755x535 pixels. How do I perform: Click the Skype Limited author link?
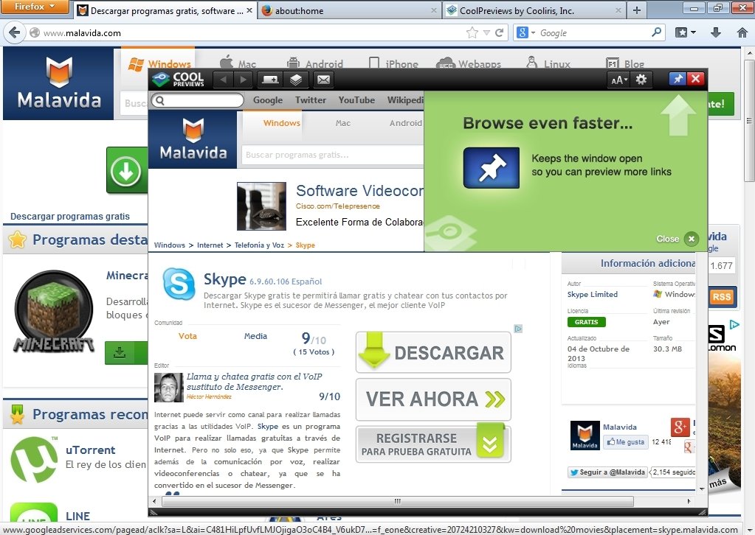pyautogui.click(x=592, y=294)
